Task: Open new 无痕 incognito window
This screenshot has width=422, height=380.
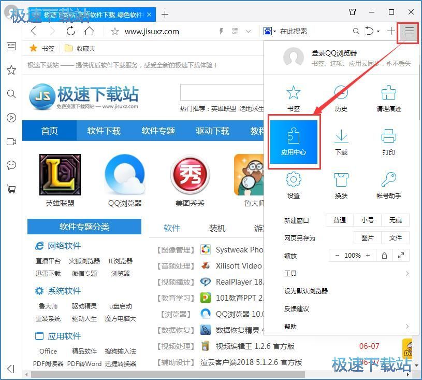Action: [x=396, y=220]
